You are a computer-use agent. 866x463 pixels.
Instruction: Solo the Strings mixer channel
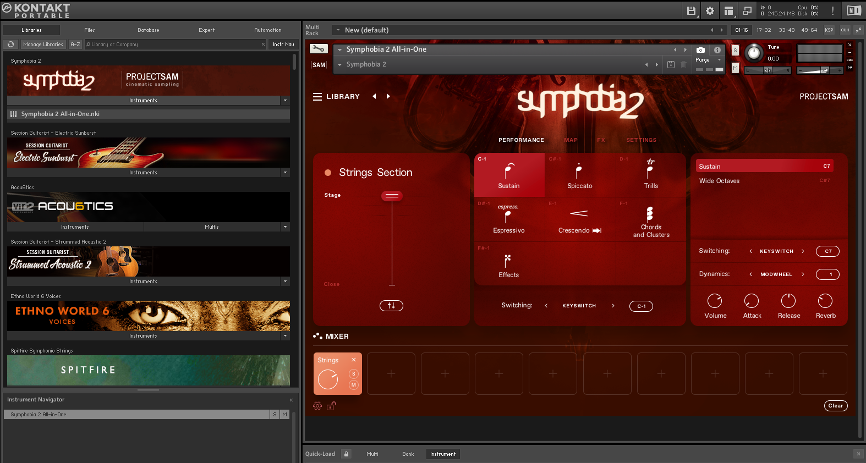click(354, 374)
